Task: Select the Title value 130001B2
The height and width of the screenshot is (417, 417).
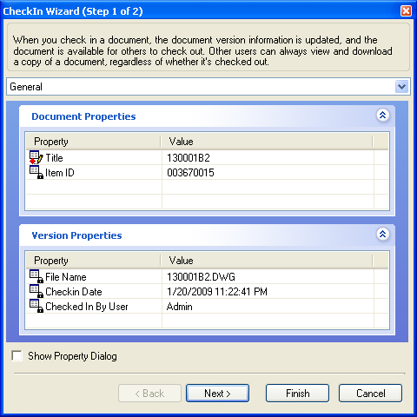Action: (x=189, y=158)
